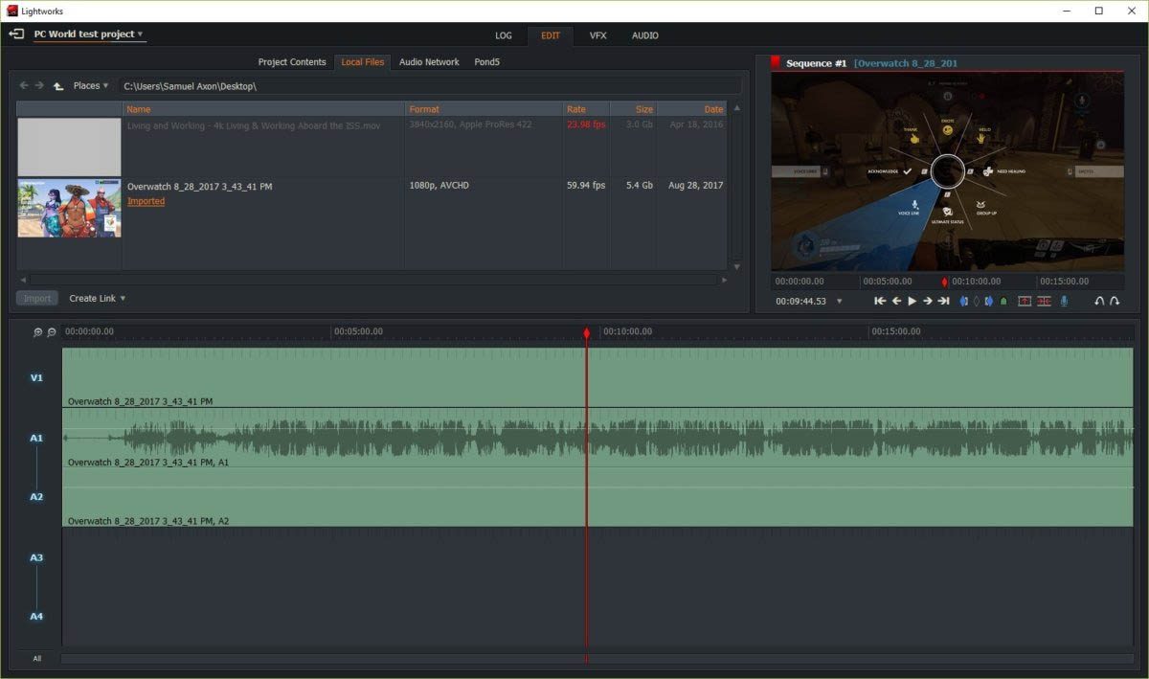Click the green cue marker icon
Image resolution: width=1149 pixels, height=679 pixels.
click(1003, 301)
